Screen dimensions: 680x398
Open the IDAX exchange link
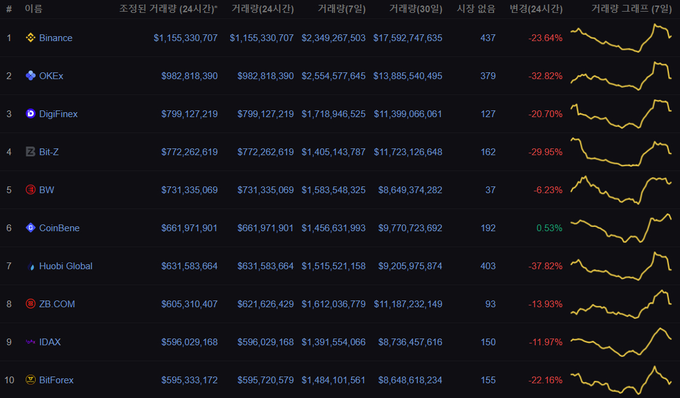tap(50, 342)
